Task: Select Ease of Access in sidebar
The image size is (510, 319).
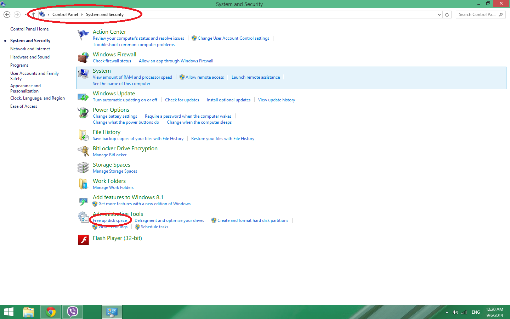Action: coord(24,106)
